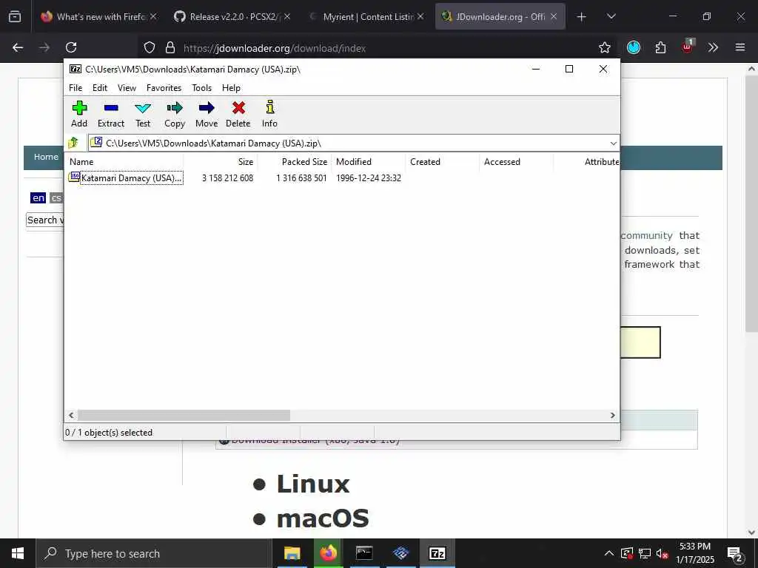Open the Firefox hamburger application menu
This screenshot has height=568, width=758.
(740, 47)
